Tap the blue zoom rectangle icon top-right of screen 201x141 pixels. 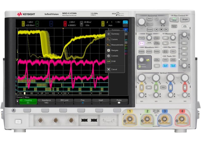125,22
